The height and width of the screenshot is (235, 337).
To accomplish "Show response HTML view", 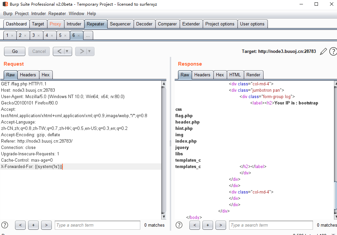I will tap(235, 75).
